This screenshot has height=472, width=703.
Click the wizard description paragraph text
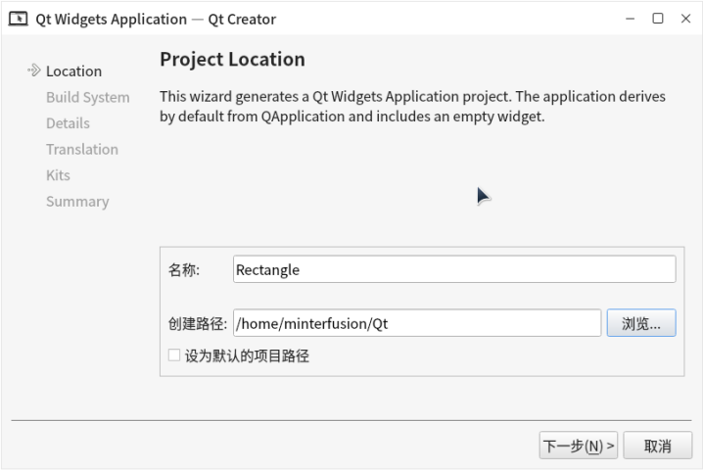[412, 106]
